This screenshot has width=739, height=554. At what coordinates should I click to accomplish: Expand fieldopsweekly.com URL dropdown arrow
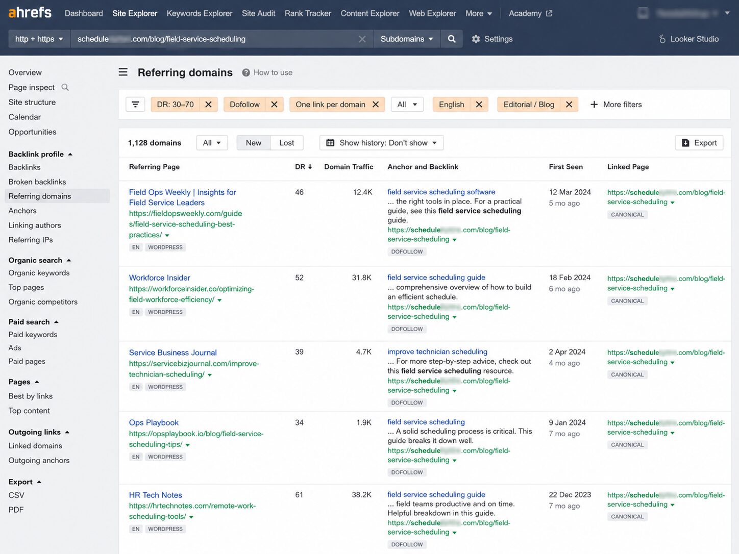pos(167,235)
